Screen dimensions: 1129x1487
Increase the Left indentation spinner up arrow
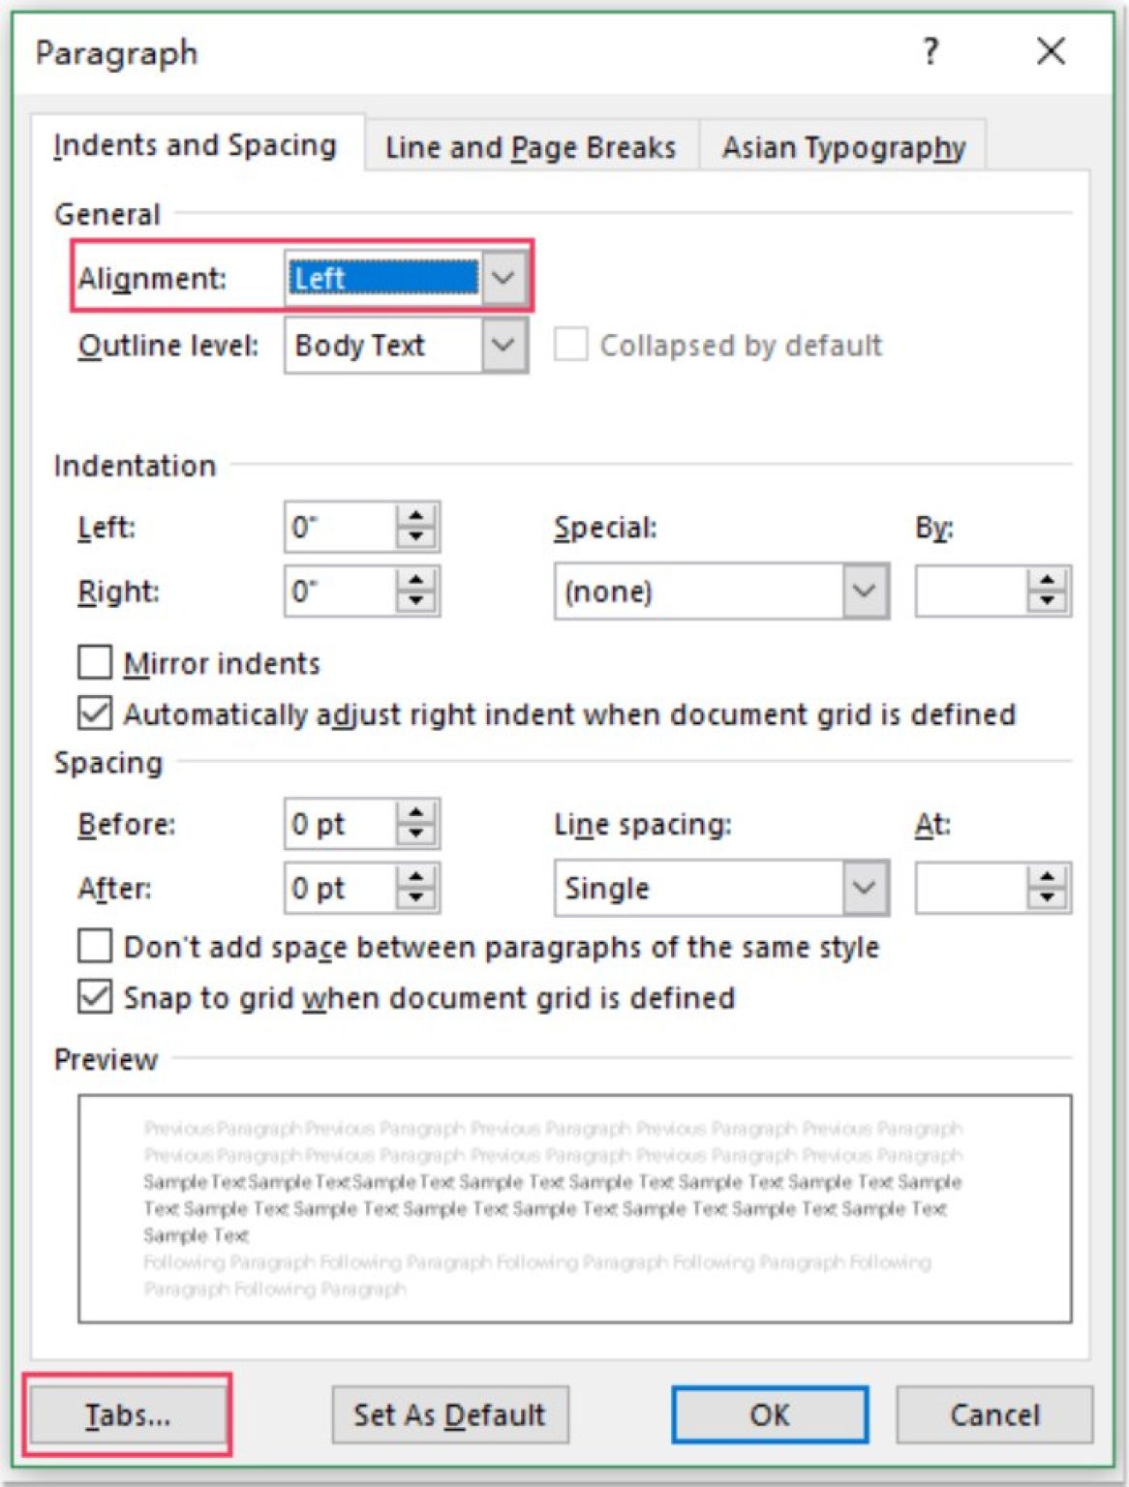416,516
